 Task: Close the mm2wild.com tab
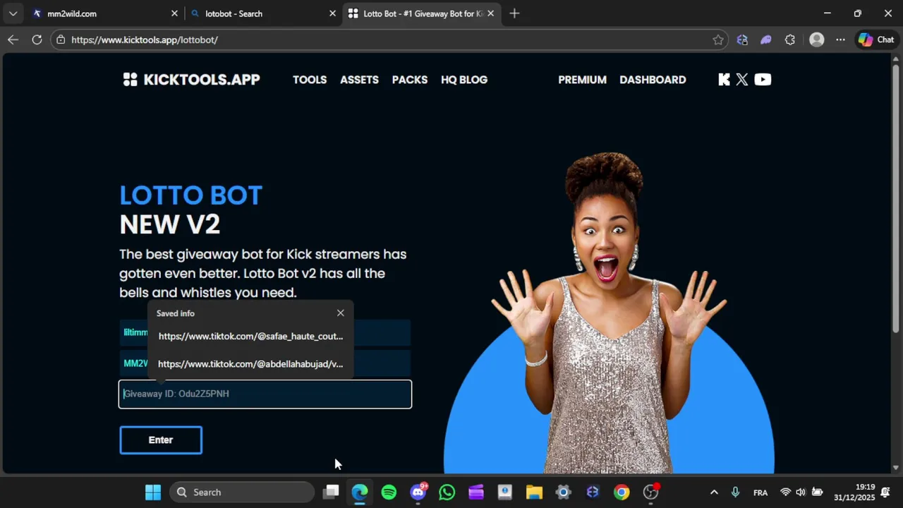coord(174,13)
